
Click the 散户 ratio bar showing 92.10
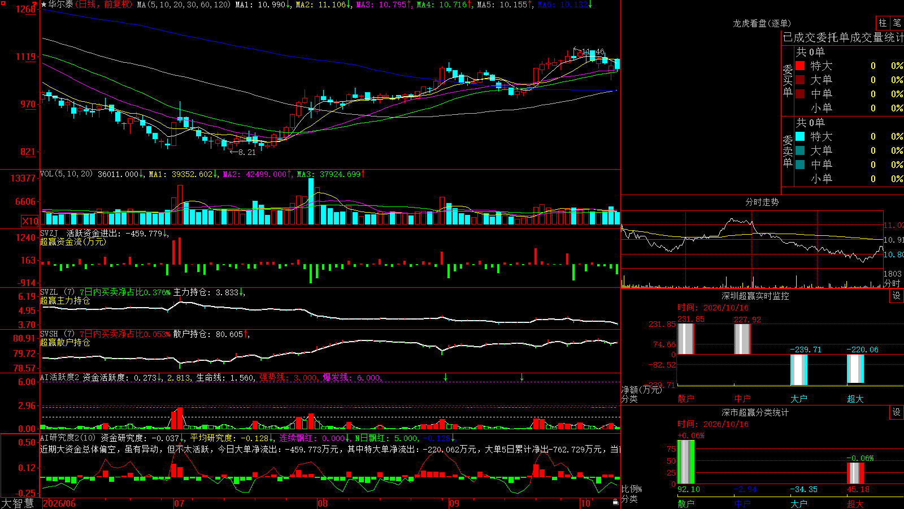coord(686,462)
